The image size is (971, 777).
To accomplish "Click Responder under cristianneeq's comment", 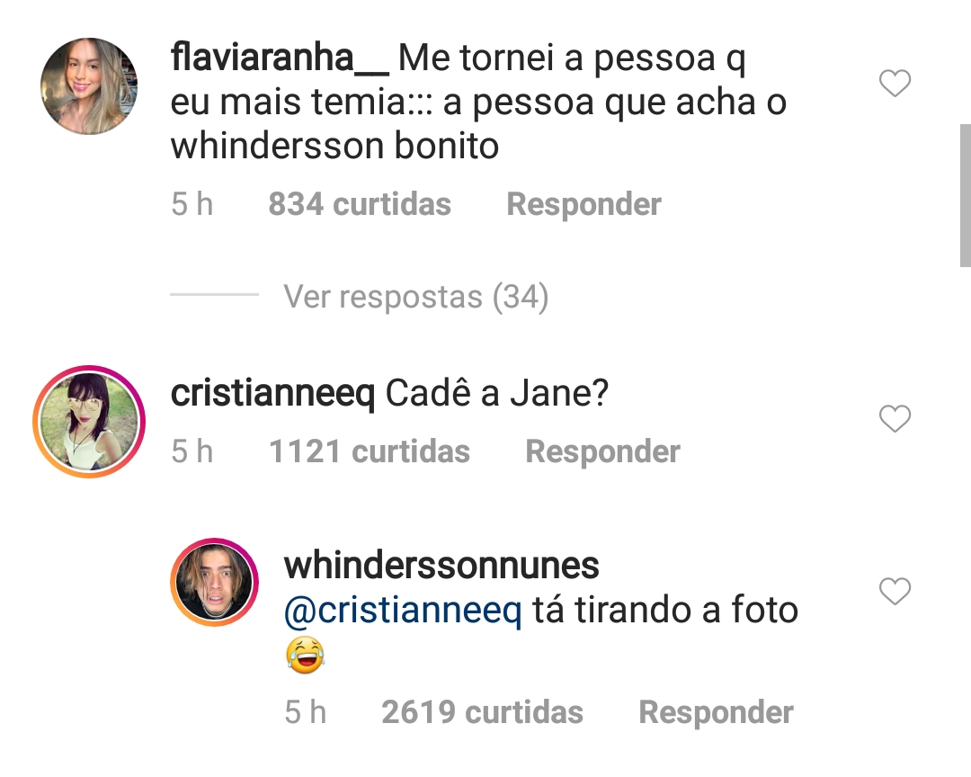I will coord(602,451).
